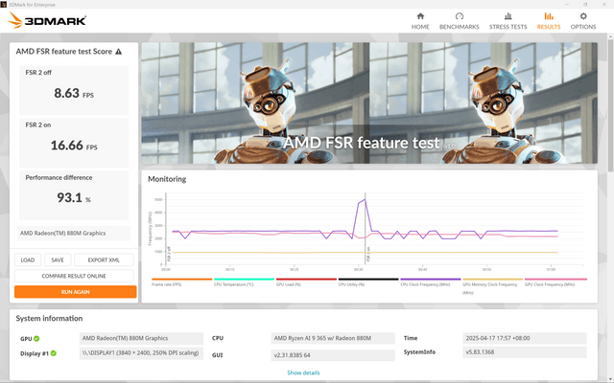
Task: Click the warning icon beside test score
Action: pyautogui.click(x=119, y=52)
